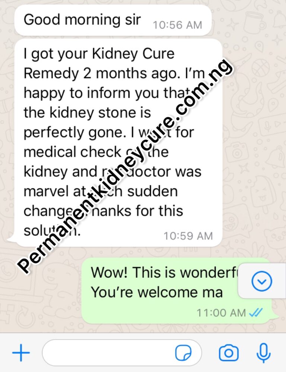Tap the 10:56 AM timestamp
Viewport: 286px width, 372px height.
[177, 25]
